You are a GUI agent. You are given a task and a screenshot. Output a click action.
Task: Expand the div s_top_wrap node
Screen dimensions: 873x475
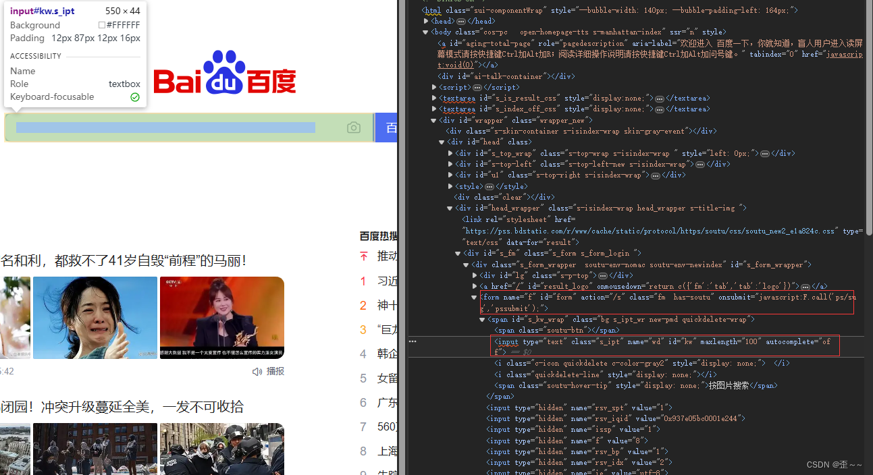tap(450, 154)
